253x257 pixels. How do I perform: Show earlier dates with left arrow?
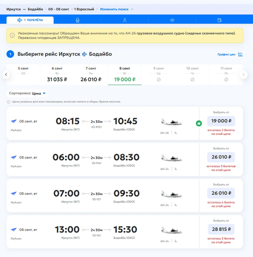tap(6, 75)
